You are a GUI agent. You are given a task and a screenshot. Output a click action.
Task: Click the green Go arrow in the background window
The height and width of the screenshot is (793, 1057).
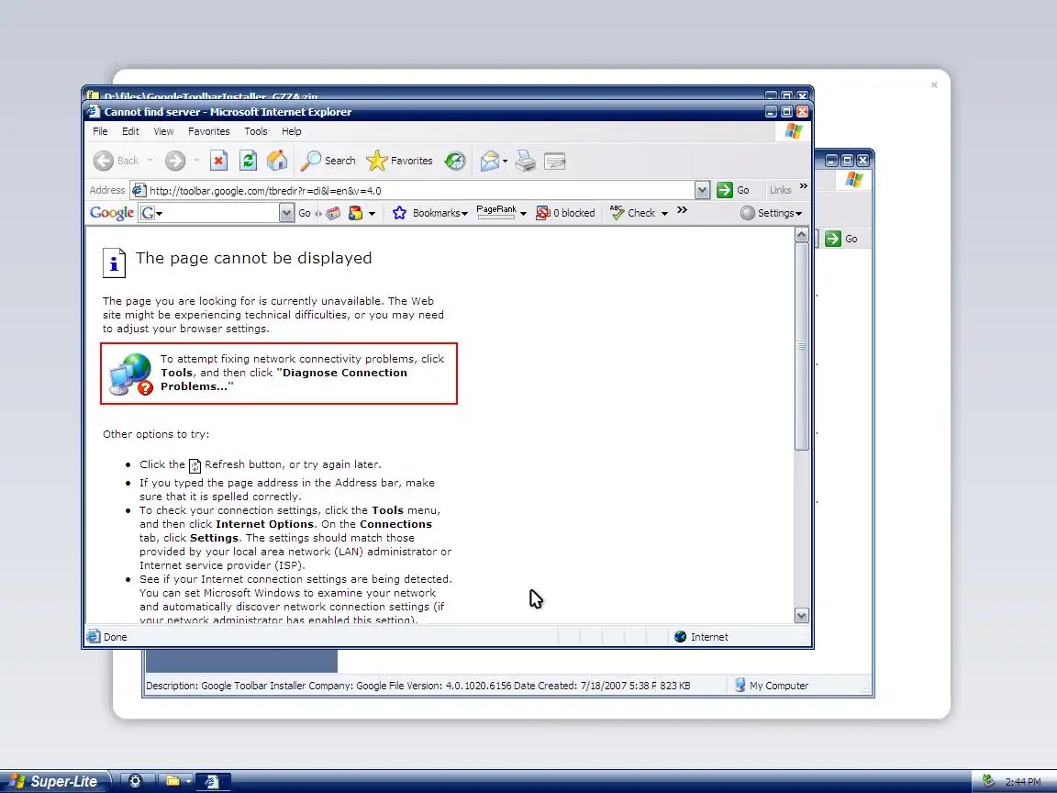(833, 239)
